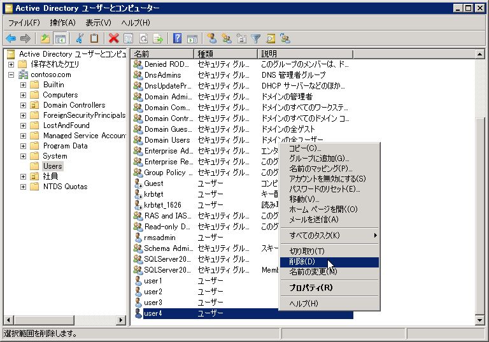Choose 名前の変更(M) in context menu

329,272
